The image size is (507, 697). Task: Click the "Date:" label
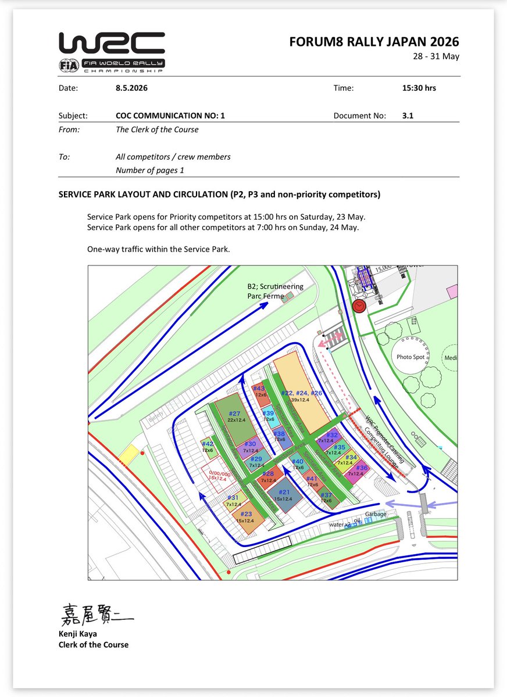coord(68,88)
